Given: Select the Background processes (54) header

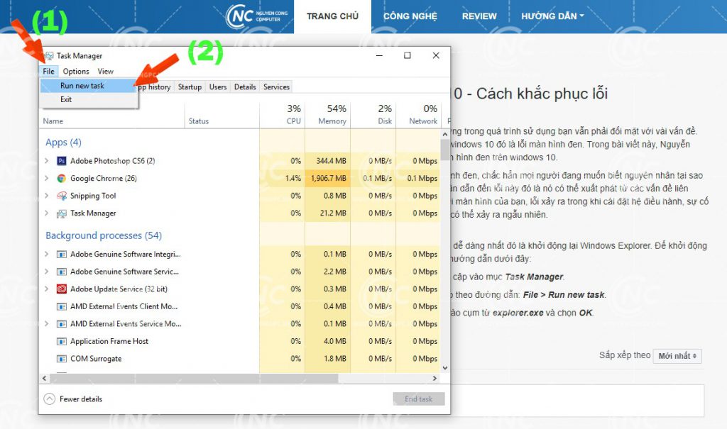Looking at the screenshot, I should 104,235.
